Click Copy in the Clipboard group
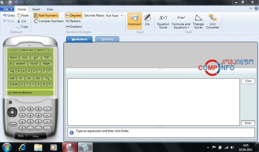The image size is (259, 152). 23,27
